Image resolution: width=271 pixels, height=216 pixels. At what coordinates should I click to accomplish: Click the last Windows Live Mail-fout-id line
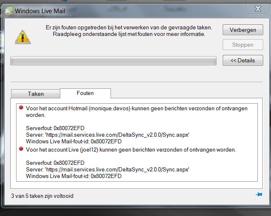pos(73,176)
